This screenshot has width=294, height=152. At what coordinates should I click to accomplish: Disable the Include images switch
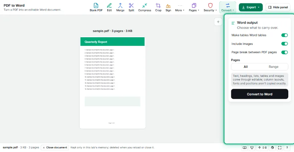point(284,44)
